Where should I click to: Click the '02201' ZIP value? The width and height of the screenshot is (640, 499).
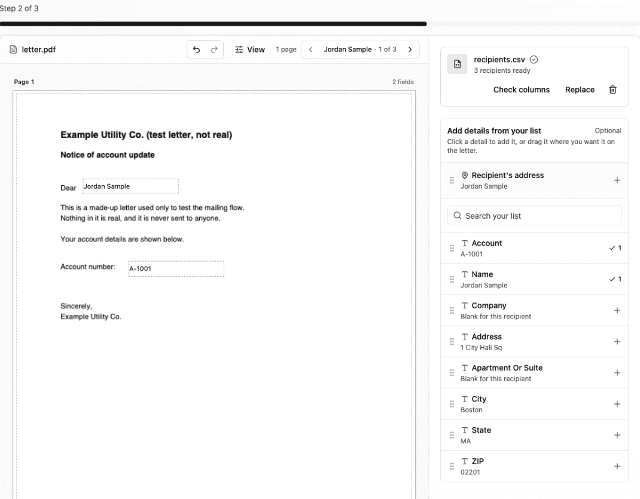pos(470,473)
